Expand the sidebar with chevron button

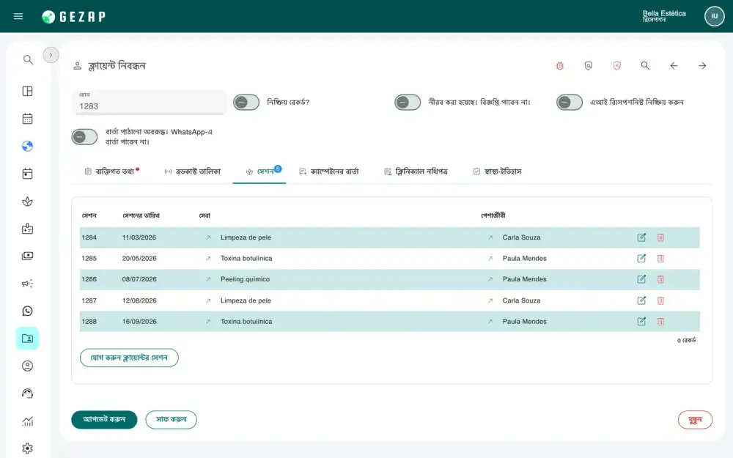point(51,55)
